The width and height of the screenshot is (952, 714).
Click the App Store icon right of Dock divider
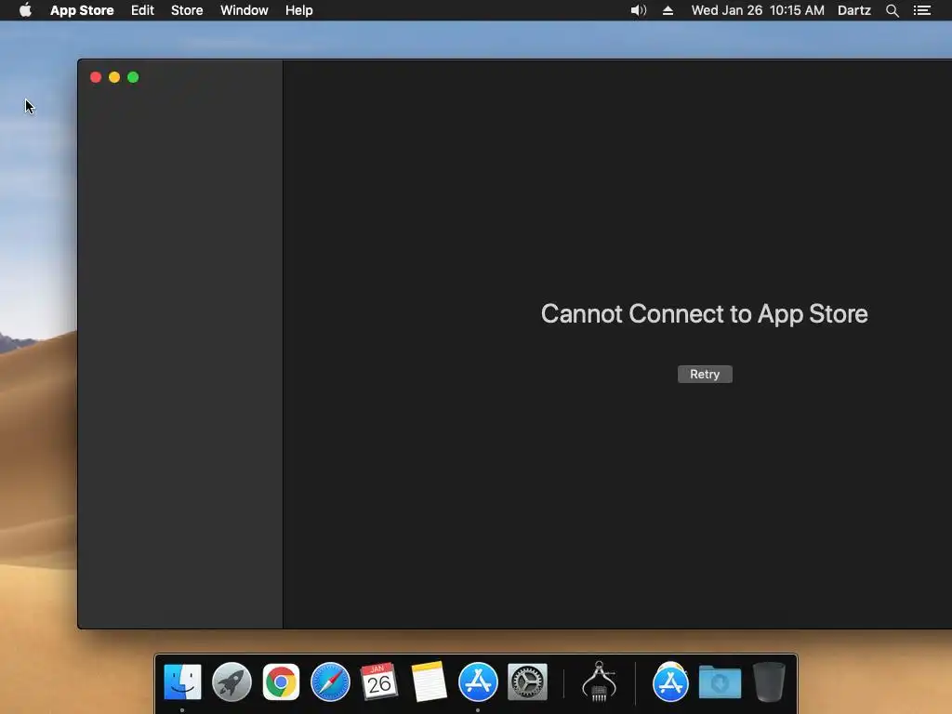(670, 681)
